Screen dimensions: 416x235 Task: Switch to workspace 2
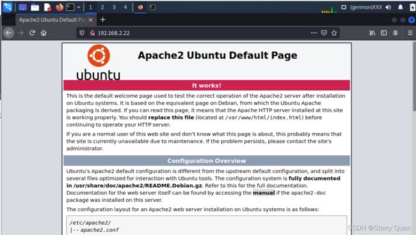pos(102,8)
